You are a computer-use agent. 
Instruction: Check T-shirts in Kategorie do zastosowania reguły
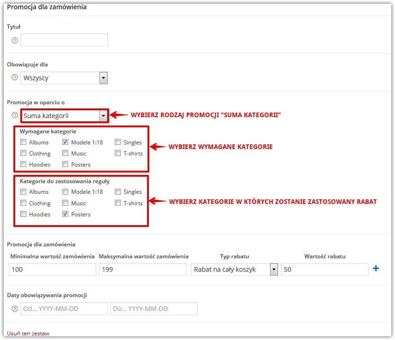pyautogui.click(x=118, y=203)
